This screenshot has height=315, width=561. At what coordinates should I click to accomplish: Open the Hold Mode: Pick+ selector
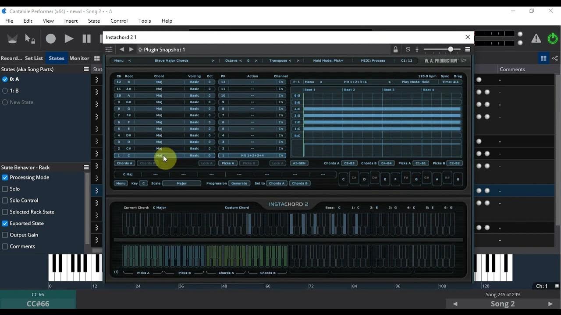pos(328,61)
